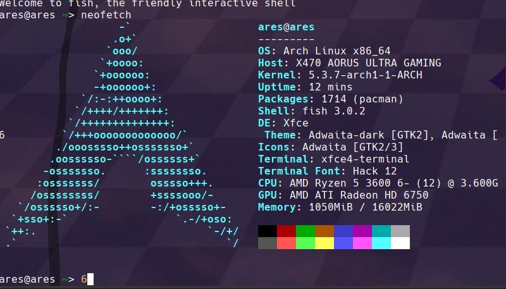Click the black color block in the palette

click(x=267, y=231)
